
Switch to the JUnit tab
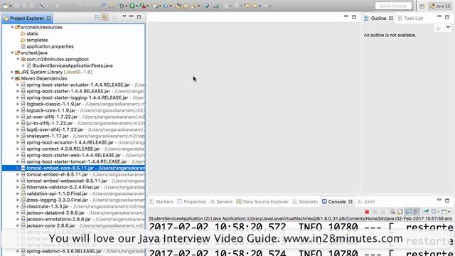coord(366,201)
